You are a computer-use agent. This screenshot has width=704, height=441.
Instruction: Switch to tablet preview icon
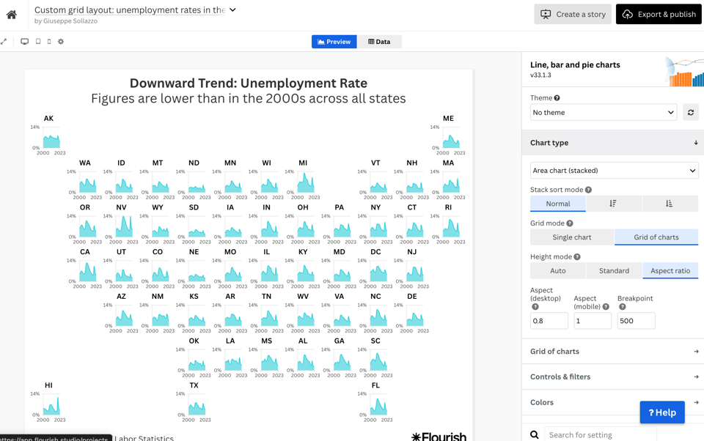point(38,42)
